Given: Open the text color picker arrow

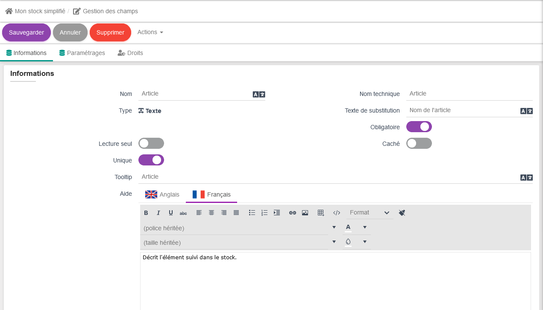Looking at the screenshot, I should (365, 227).
